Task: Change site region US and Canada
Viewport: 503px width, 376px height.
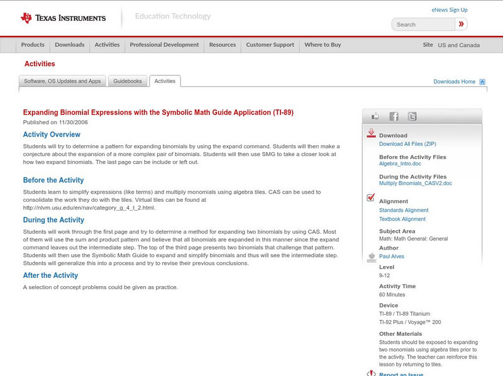Action: 459,45
